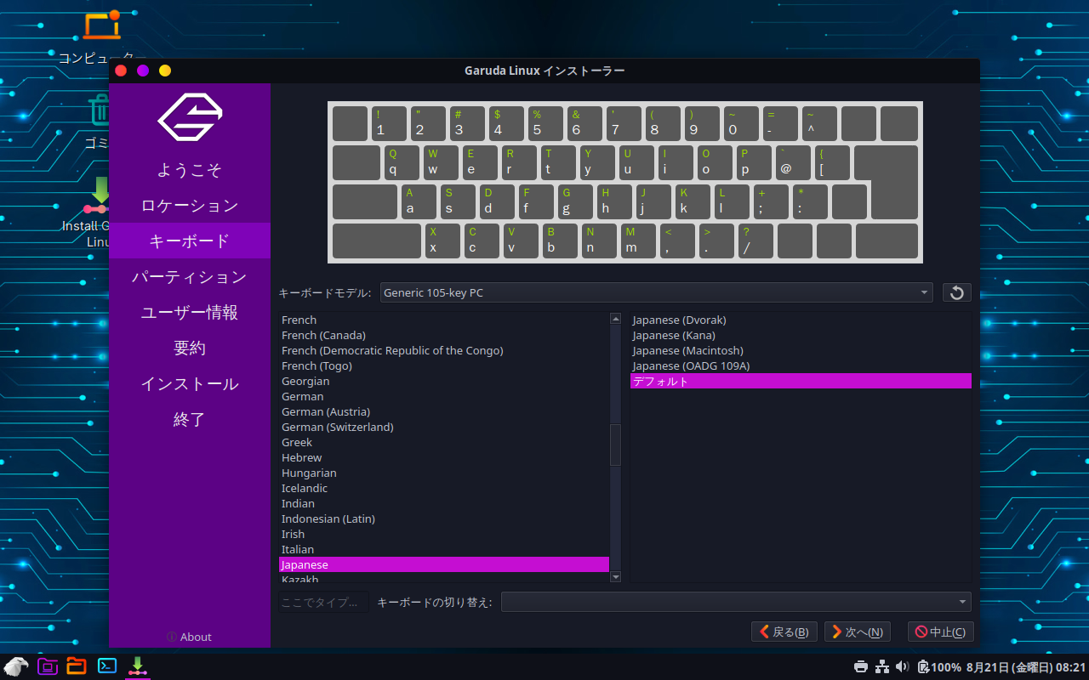Click the Garuda logo in the sidebar

(x=190, y=116)
